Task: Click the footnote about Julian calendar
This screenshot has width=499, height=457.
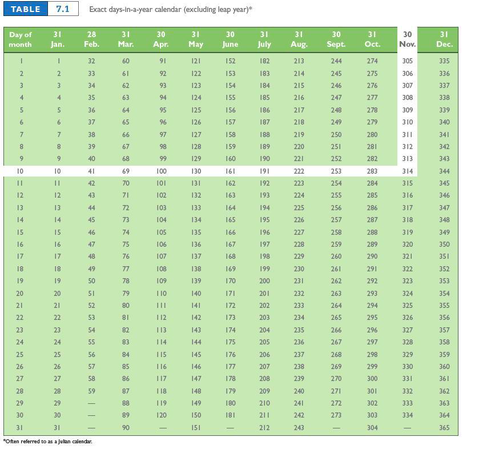Action: [x=46, y=442]
